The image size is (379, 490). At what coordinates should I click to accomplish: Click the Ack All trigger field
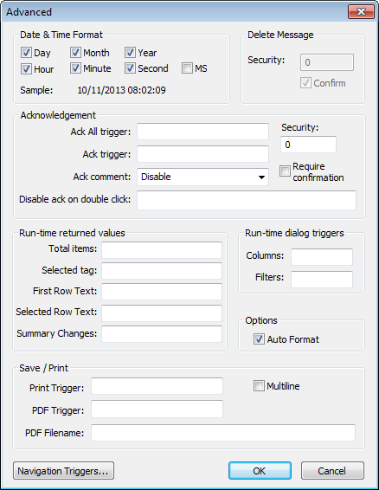click(x=202, y=132)
